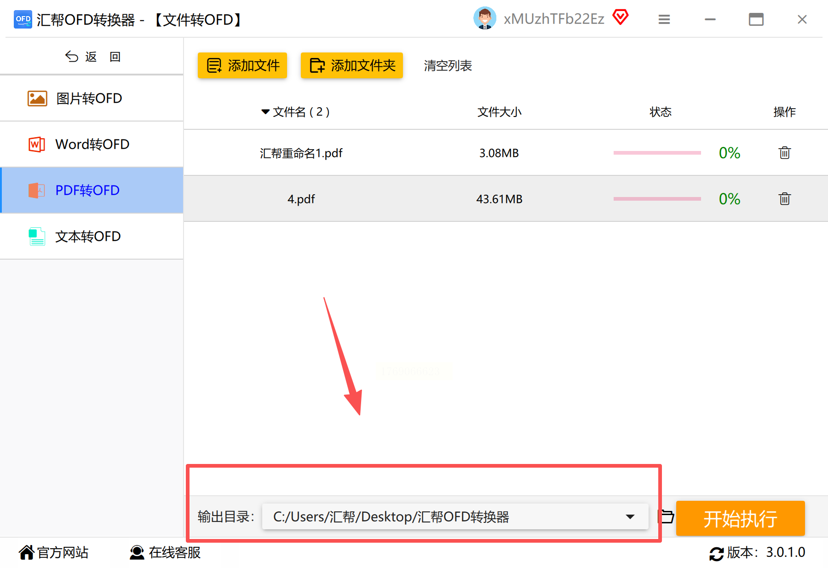
Task: Click 0% status of 4.pdf
Action: [x=730, y=199]
